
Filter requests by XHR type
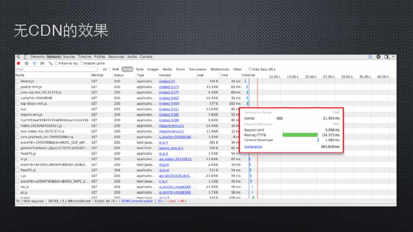(115, 69)
